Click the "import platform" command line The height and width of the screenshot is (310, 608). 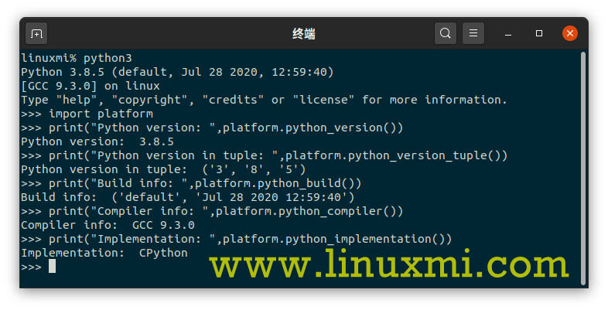pos(87,114)
